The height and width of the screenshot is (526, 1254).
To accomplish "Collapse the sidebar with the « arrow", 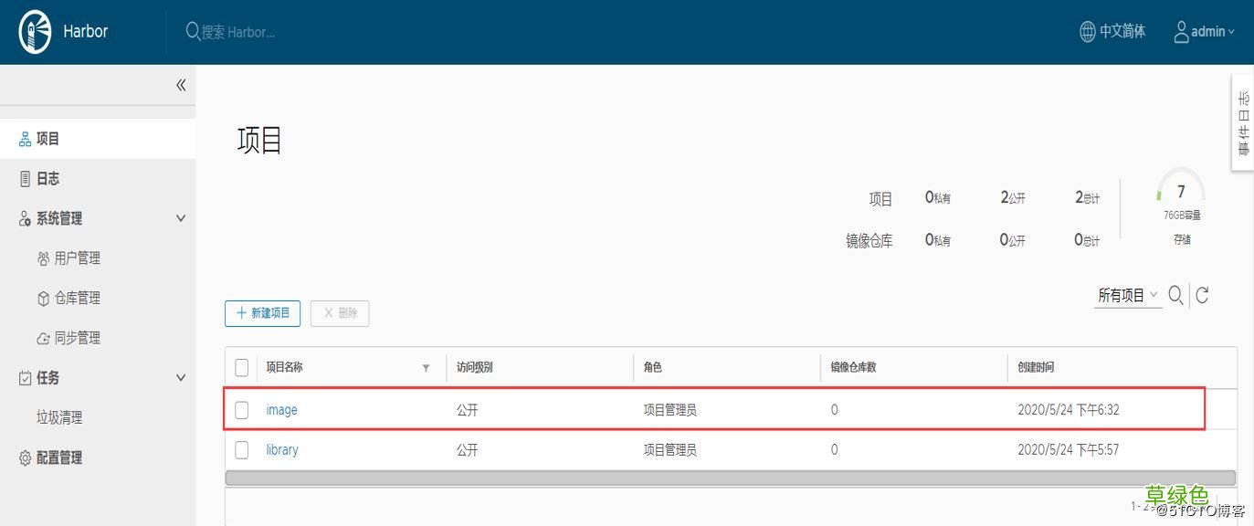I will click(x=180, y=84).
